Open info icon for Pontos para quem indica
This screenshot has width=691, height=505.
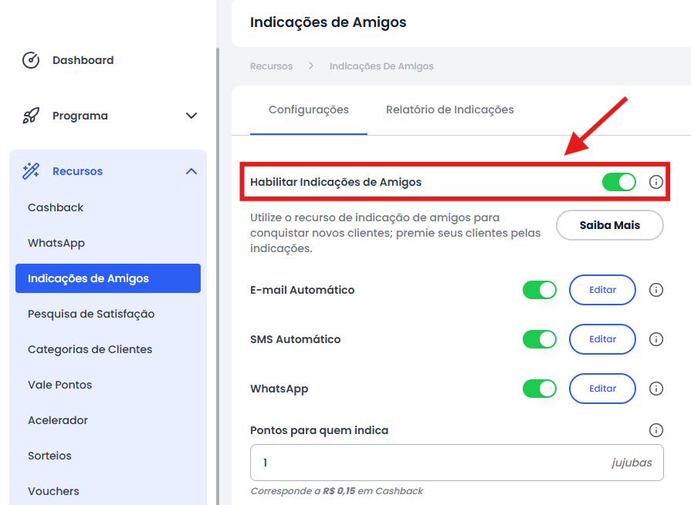[x=655, y=430]
